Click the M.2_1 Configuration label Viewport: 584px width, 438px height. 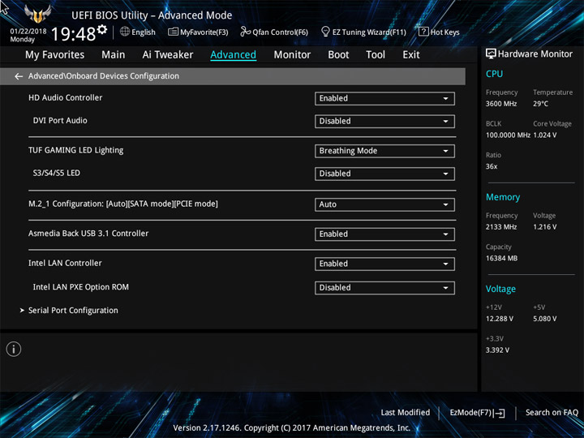click(x=123, y=204)
